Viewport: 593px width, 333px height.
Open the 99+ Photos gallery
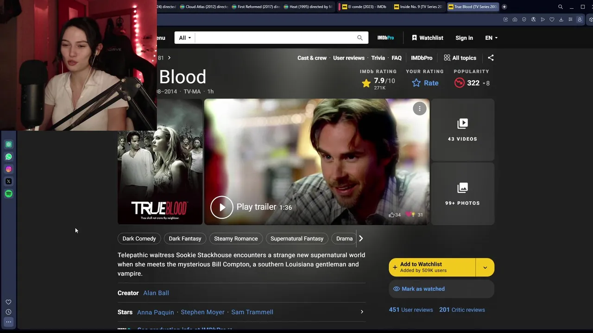coord(462,194)
